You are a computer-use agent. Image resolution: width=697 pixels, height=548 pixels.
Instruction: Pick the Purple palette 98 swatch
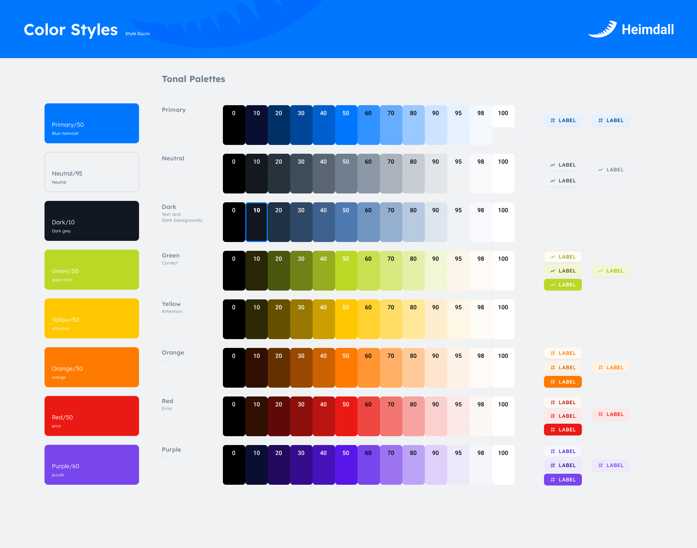click(x=481, y=465)
